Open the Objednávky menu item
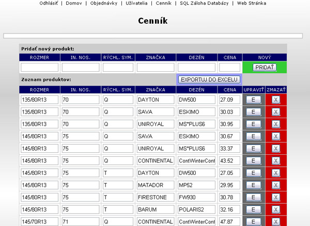The height and width of the screenshot is (226, 310). point(104,3)
